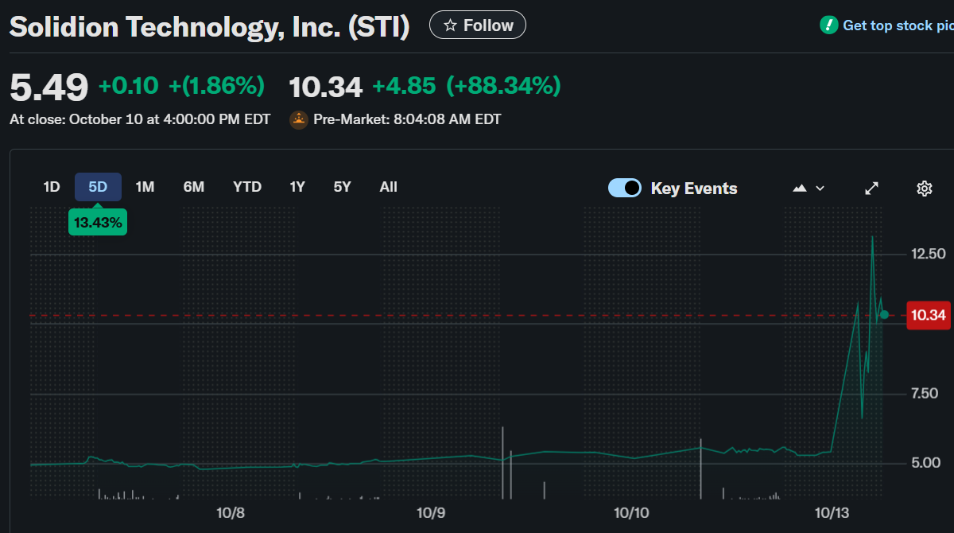Open the Get top stock picks link

click(x=897, y=25)
